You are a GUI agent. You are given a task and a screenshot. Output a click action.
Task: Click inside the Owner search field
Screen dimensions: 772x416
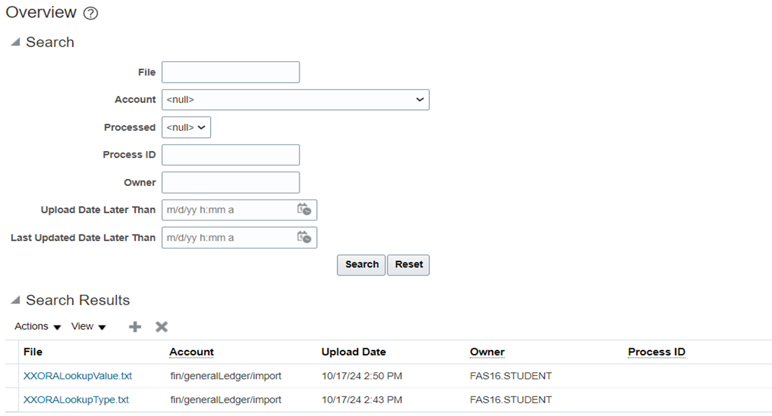[230, 182]
